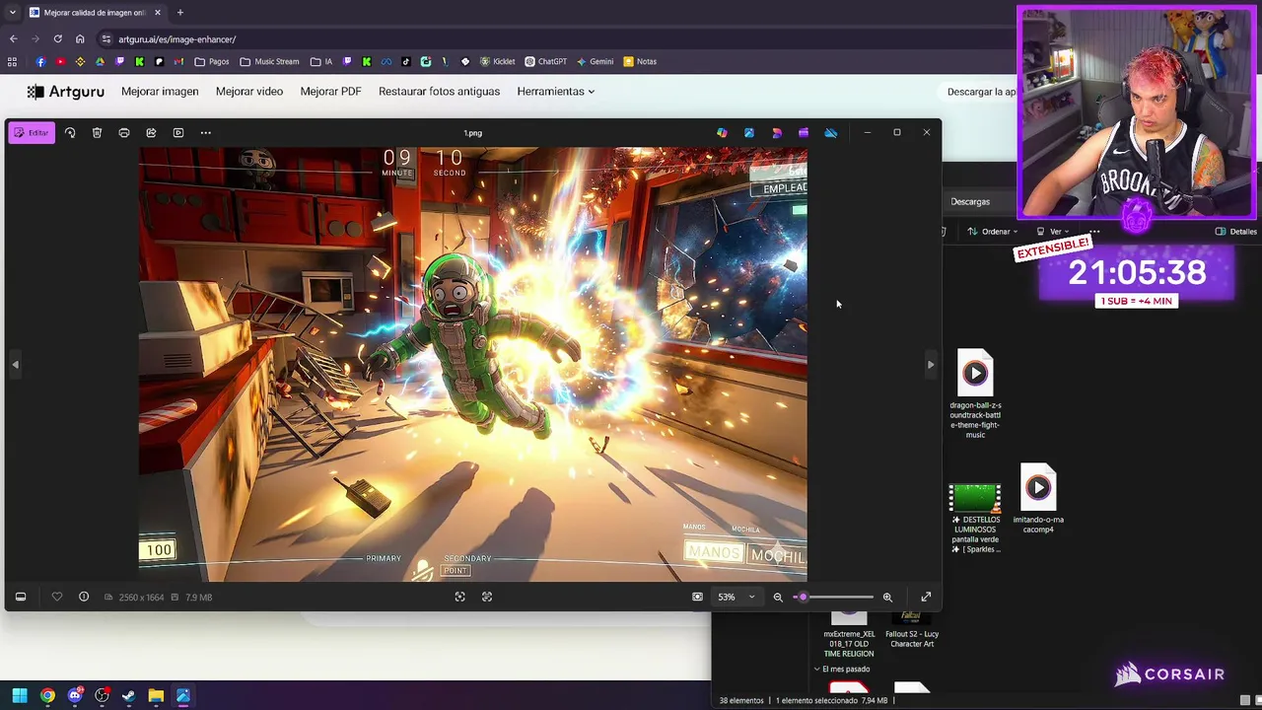Delete the photo with trash icon
Image resolution: width=1262 pixels, height=710 pixels.
[97, 132]
